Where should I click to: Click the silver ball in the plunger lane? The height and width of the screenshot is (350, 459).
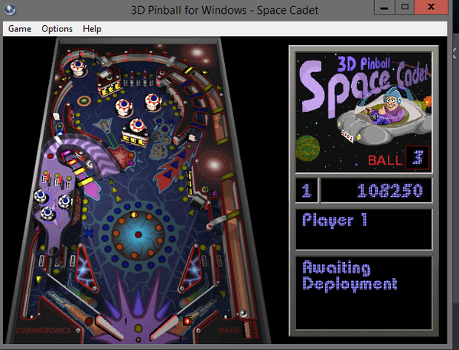243,314
